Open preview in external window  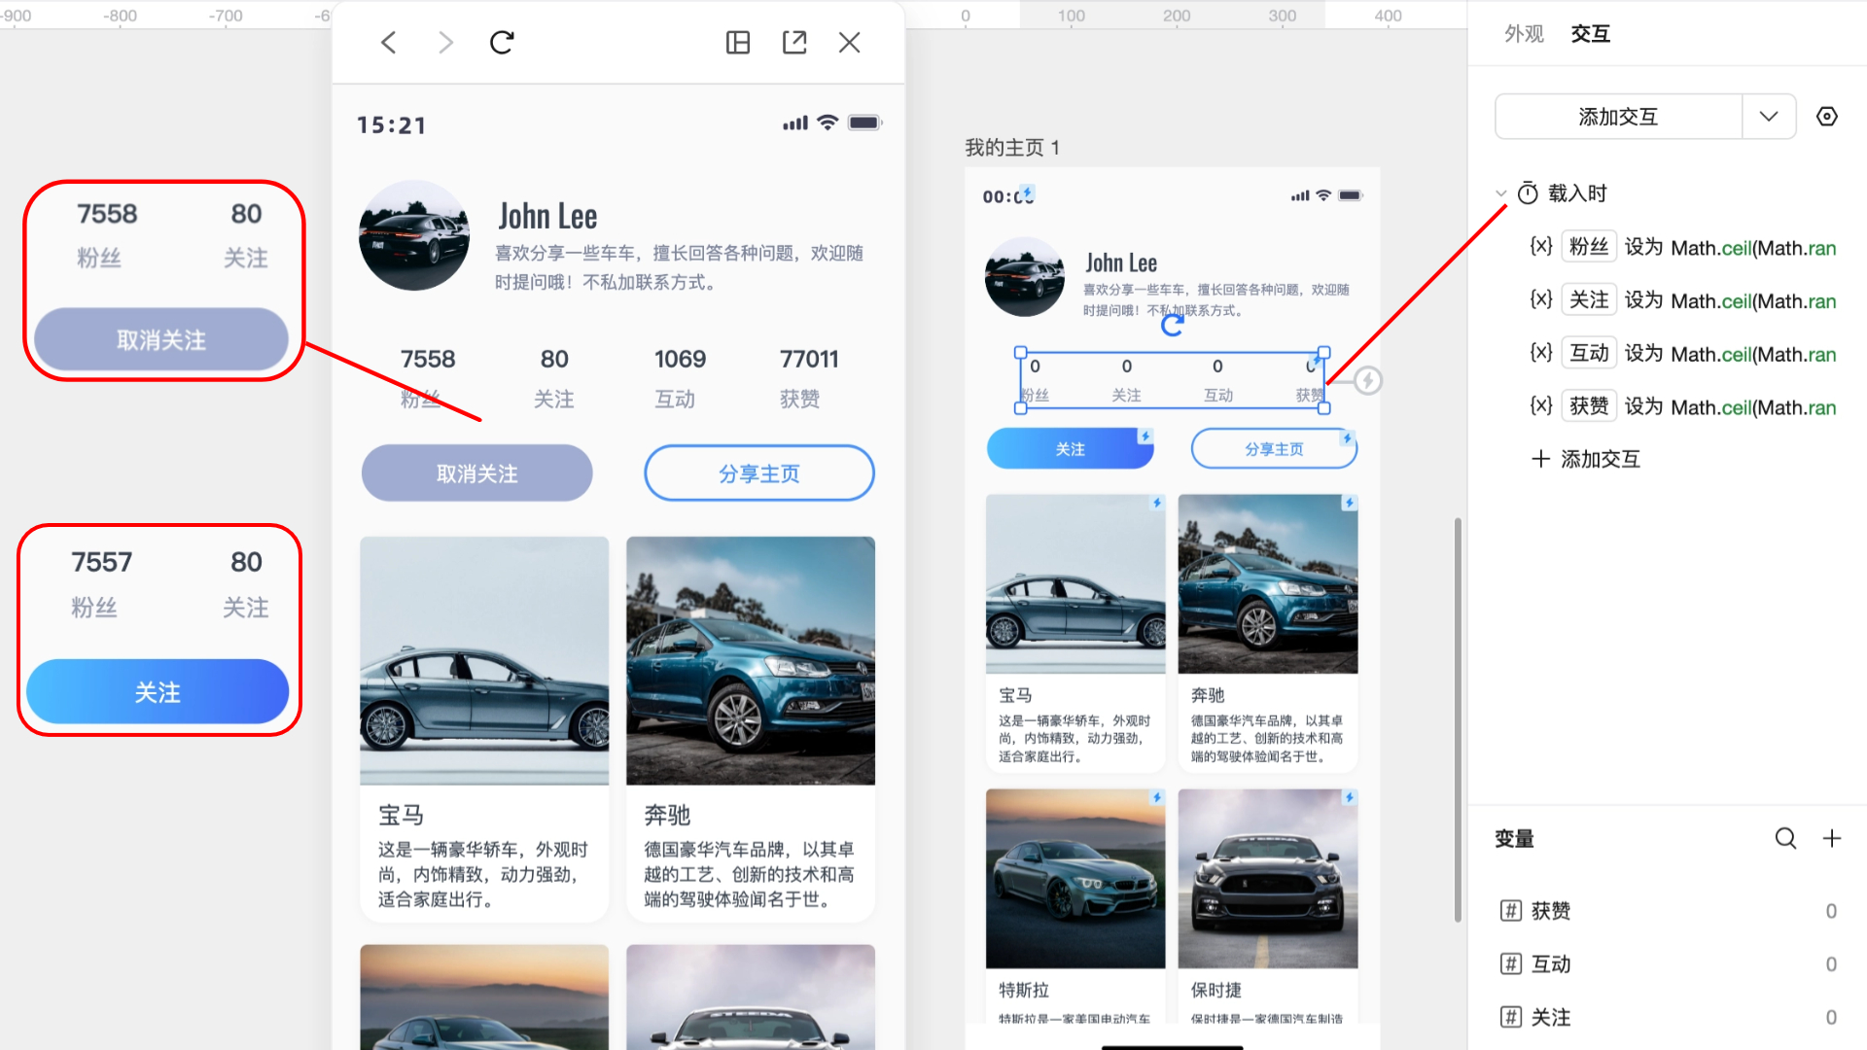[794, 43]
